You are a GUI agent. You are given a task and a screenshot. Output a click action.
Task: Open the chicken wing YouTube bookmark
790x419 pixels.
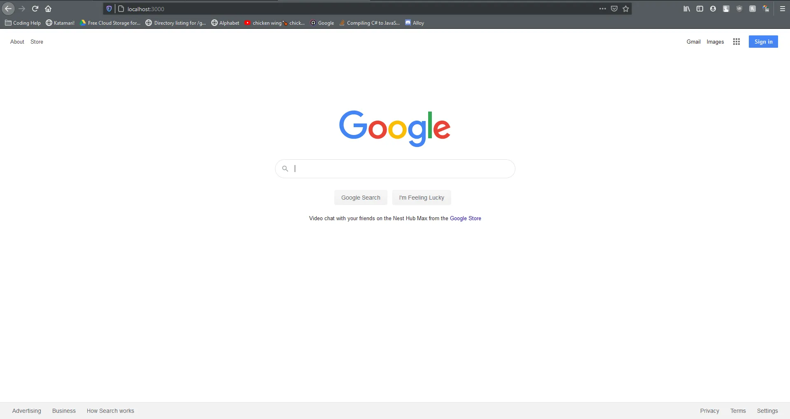275,23
